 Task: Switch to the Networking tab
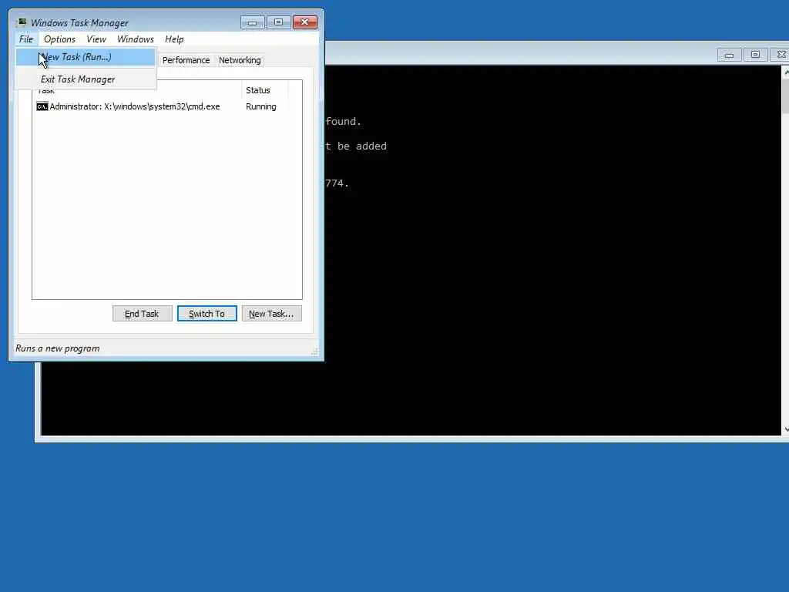coord(240,60)
